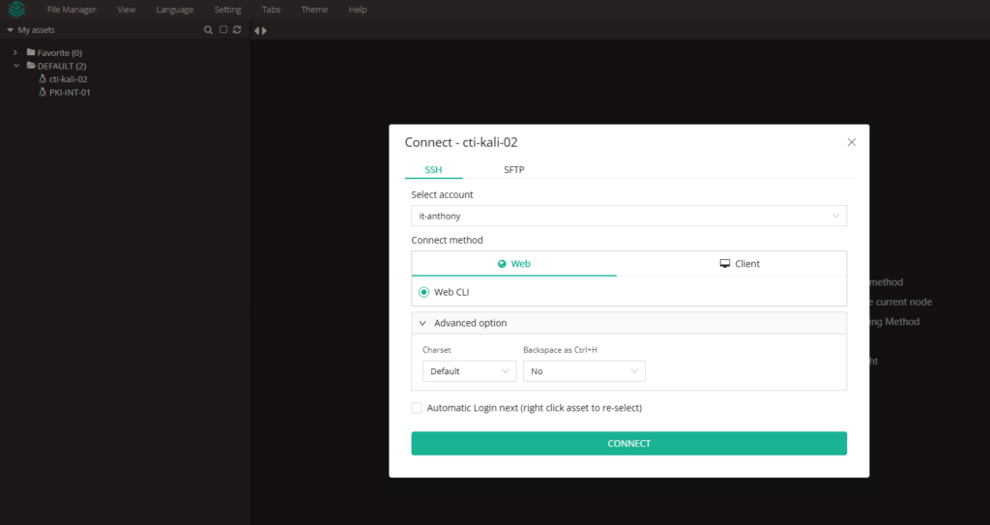Viewport: 990px width, 525px height.
Task: Open the File Manager menu
Action: 72,10
